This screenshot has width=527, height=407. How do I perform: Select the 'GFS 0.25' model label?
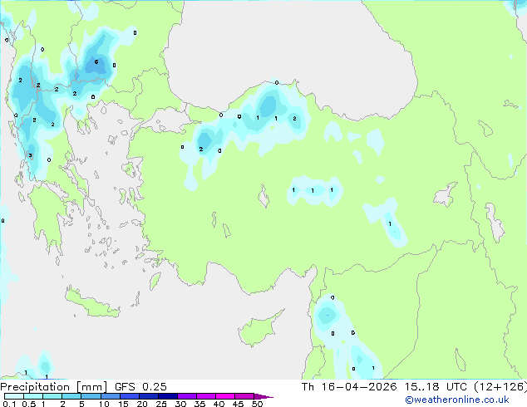[140, 387]
